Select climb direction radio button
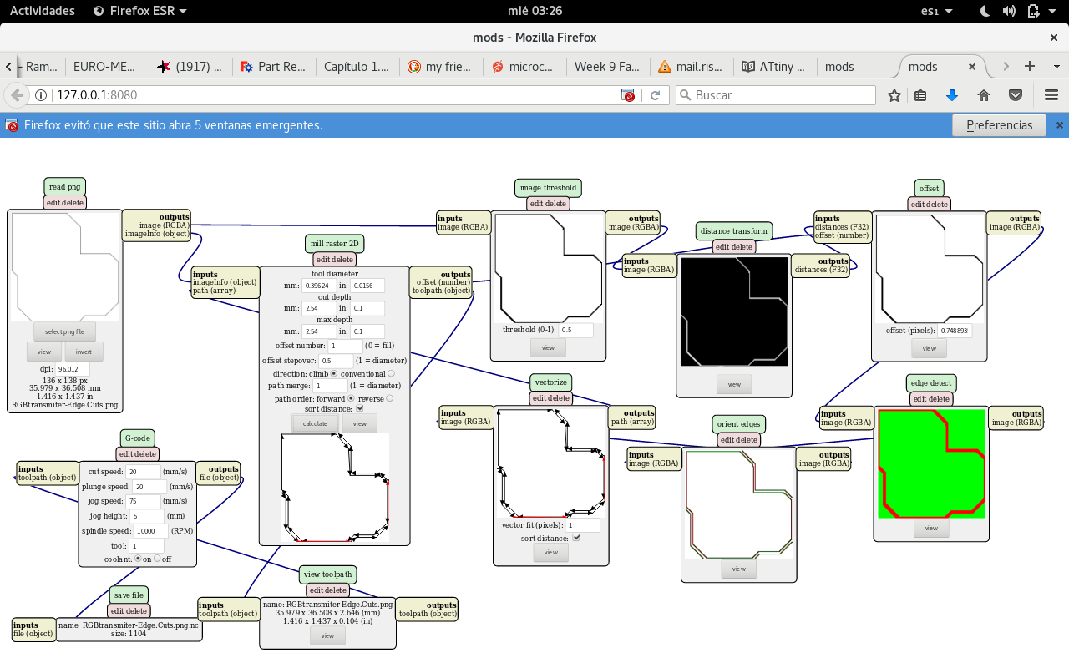Image resolution: width=1069 pixels, height=668 pixels. [334, 373]
